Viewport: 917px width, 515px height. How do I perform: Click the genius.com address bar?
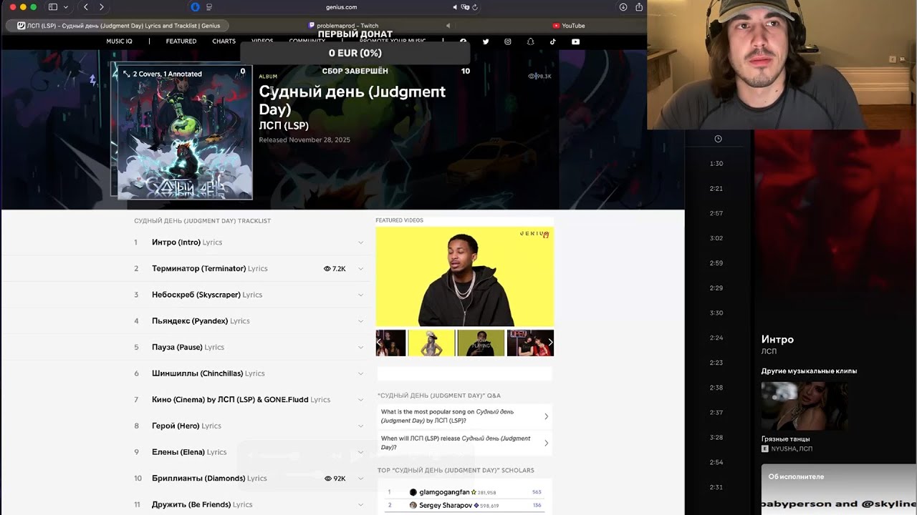click(341, 7)
